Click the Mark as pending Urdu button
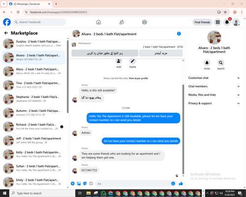This screenshot has height=197, width=246. [105, 53]
